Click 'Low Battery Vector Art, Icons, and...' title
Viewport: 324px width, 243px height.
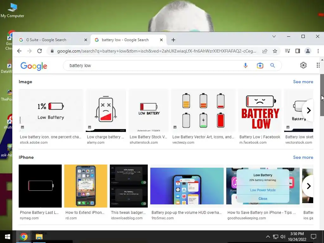pyautogui.click(x=203, y=137)
